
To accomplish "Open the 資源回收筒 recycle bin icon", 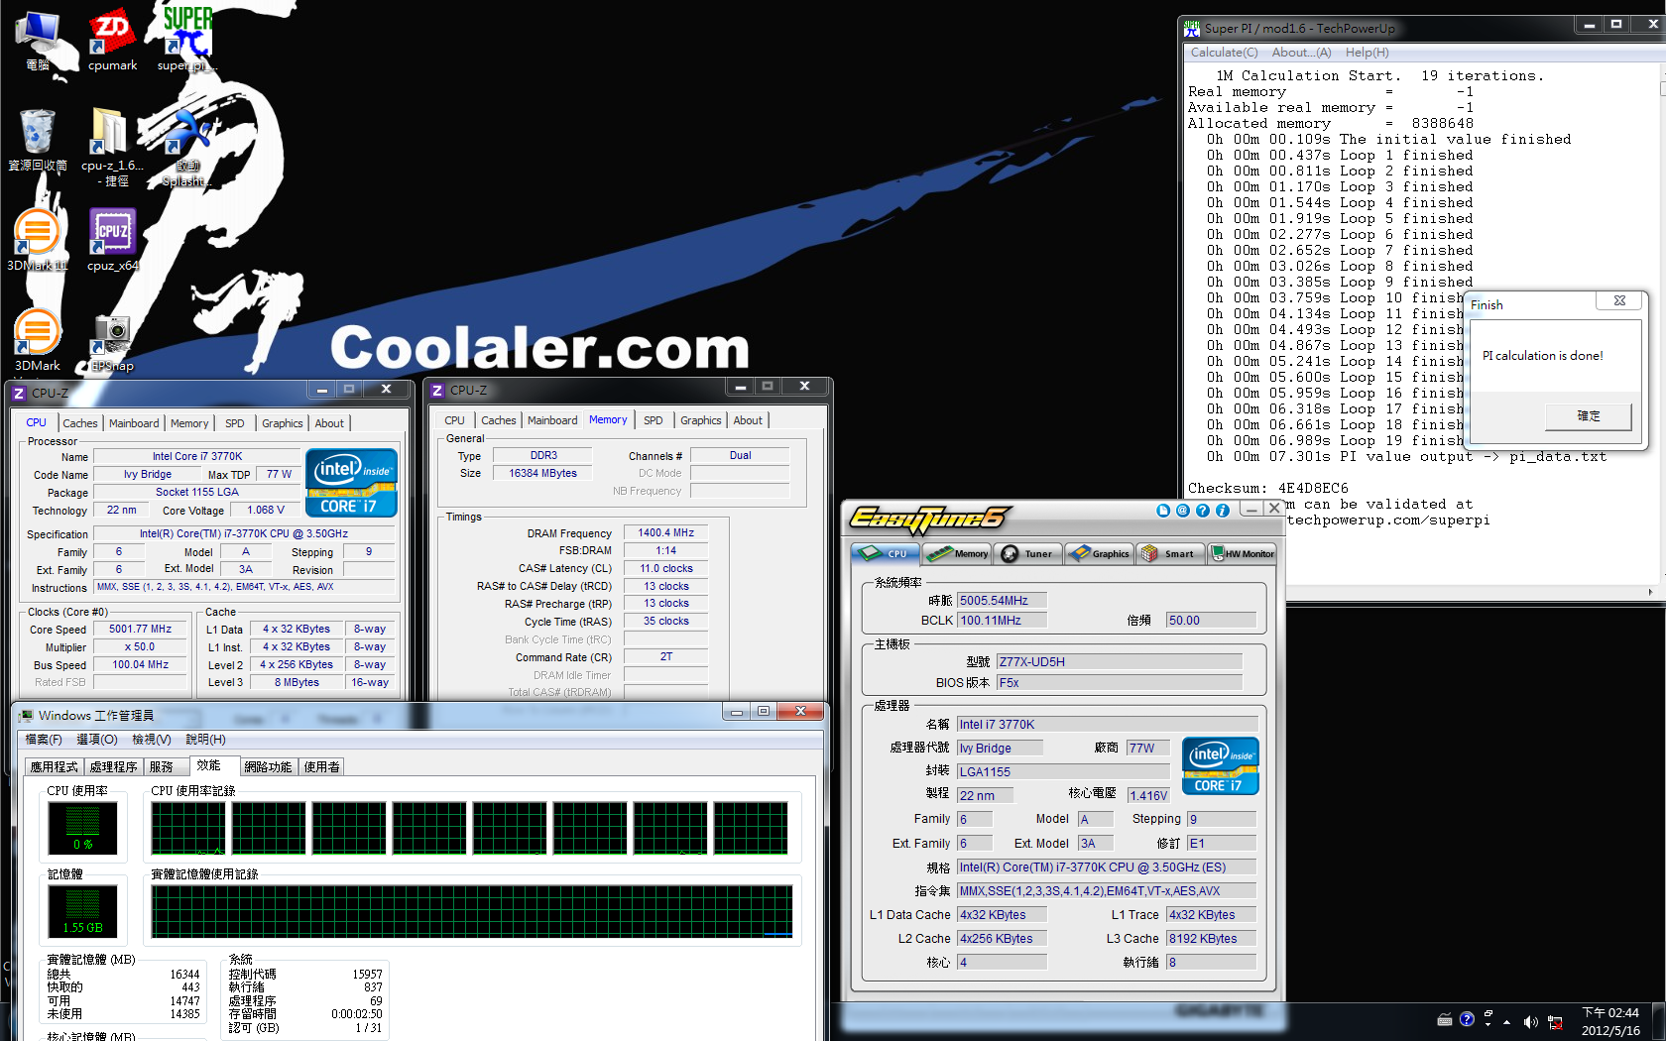I will click(38, 141).
